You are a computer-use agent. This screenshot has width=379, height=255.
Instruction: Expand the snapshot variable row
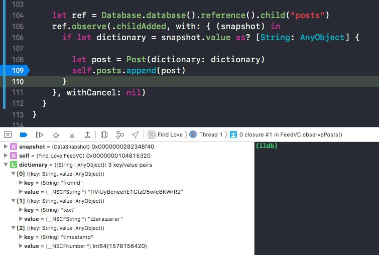pos(6,147)
